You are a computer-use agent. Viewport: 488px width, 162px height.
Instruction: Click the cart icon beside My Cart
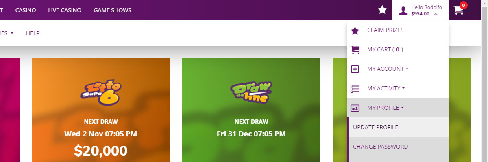355,49
